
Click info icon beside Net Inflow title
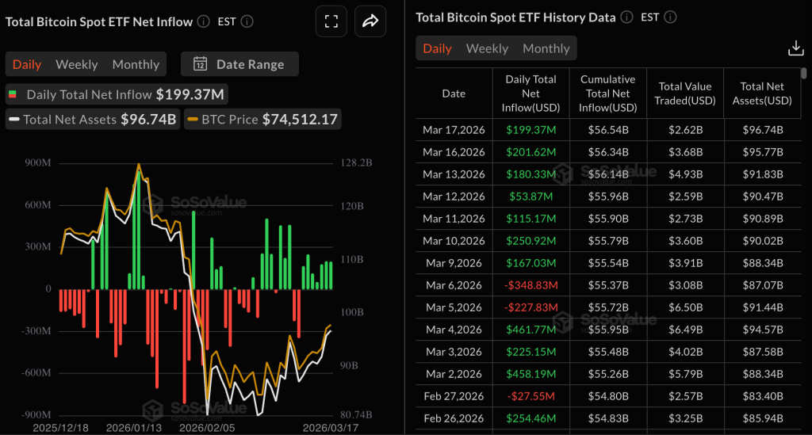click(x=204, y=21)
